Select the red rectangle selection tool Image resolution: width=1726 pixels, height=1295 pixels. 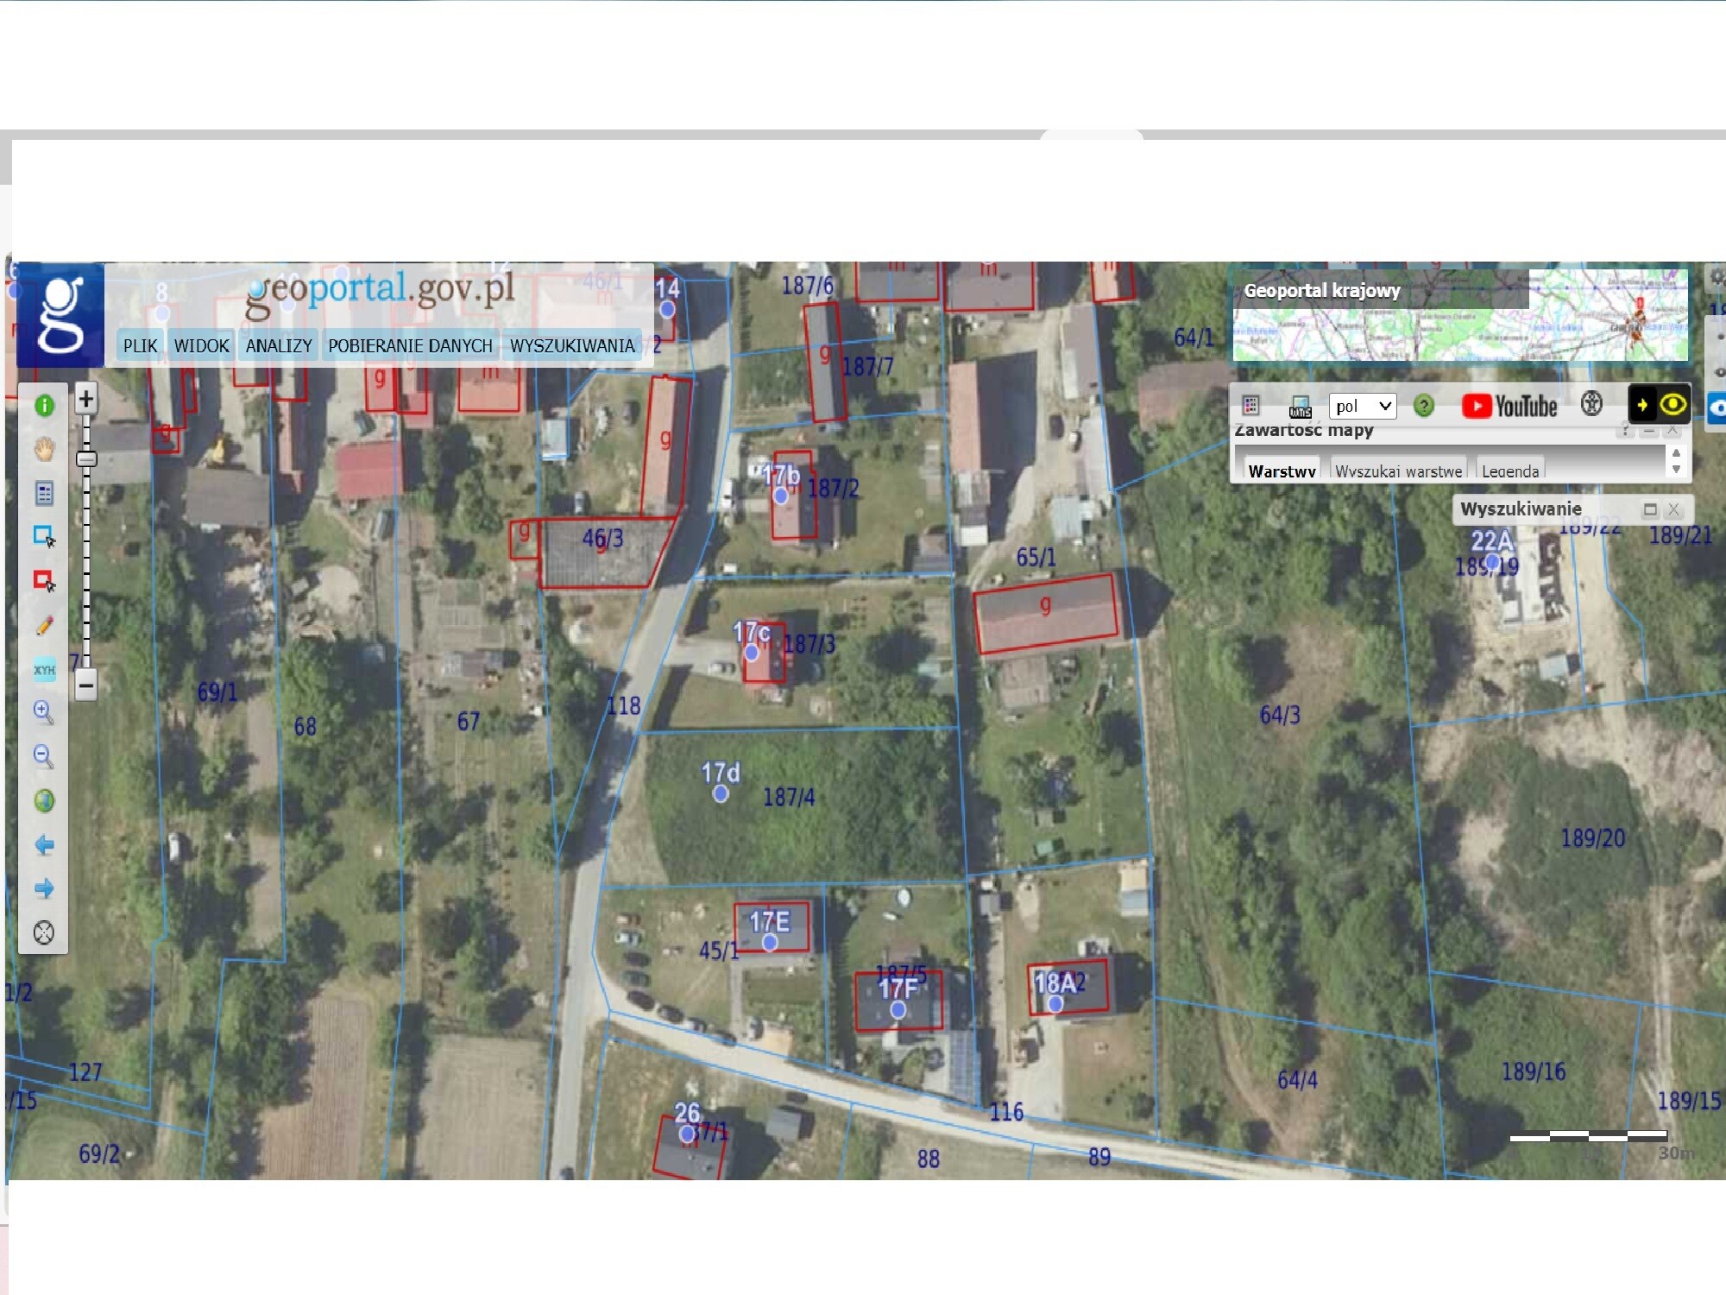44,581
